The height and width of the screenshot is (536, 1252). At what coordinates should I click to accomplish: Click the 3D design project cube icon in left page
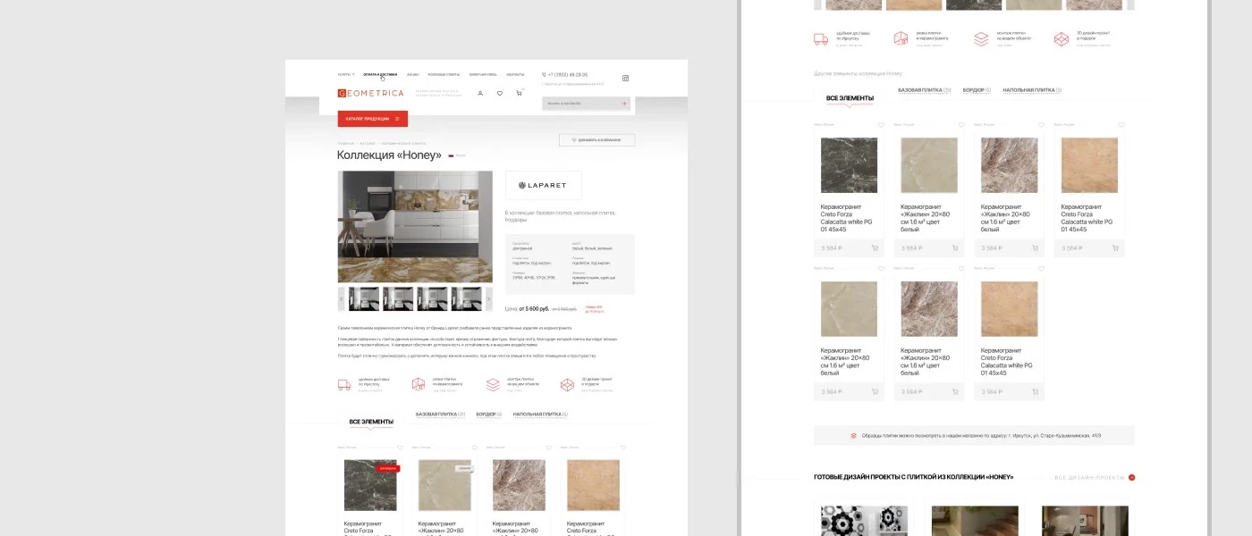(x=565, y=385)
